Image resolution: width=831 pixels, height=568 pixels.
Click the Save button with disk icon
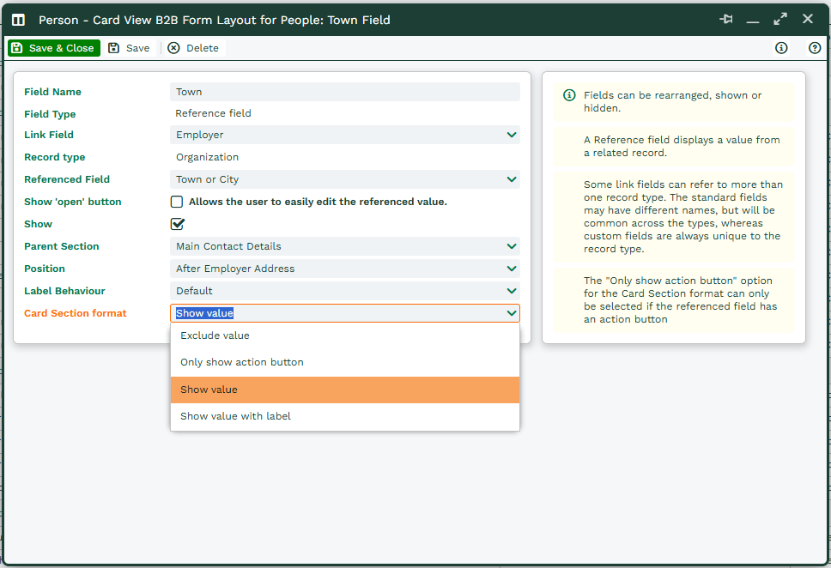pos(129,48)
